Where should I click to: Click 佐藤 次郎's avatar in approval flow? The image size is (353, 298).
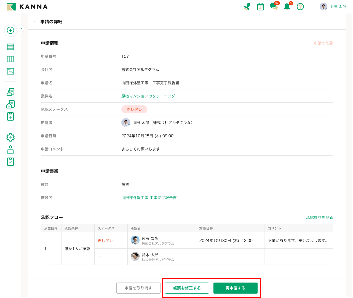coord(135,240)
